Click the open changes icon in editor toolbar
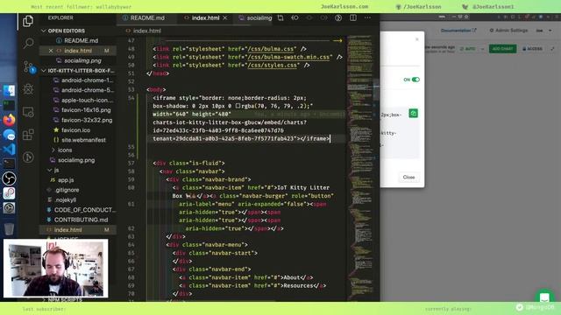Screen dimensions: 561x315 tap(295, 17)
